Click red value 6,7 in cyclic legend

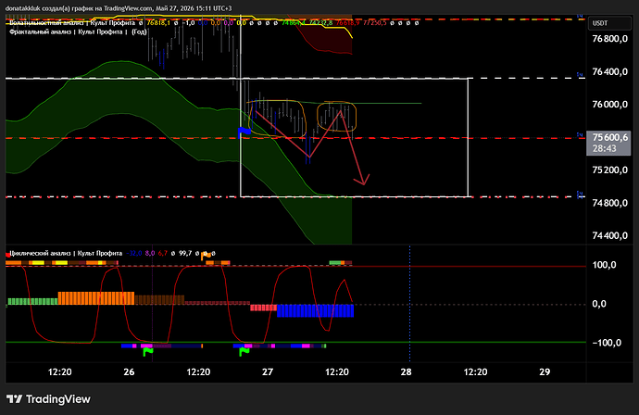[163, 253]
